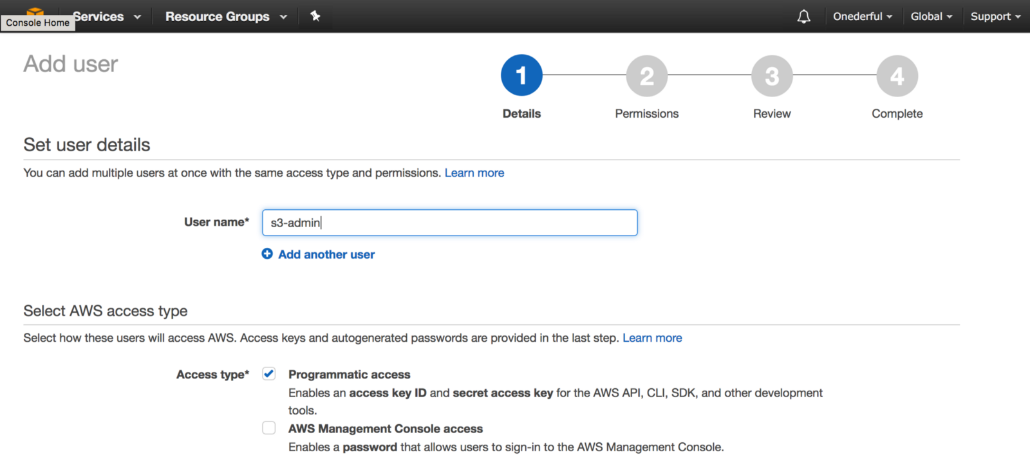Click Learn more about access types

click(652, 338)
